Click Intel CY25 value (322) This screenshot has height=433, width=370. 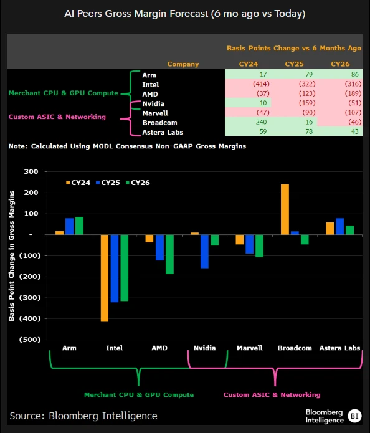[307, 83]
